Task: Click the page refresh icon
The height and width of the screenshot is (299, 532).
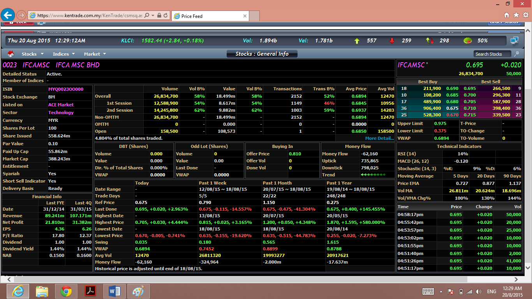Action: pyautogui.click(x=166, y=16)
